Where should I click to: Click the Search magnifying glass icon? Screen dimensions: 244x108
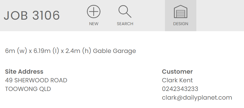(x=125, y=12)
